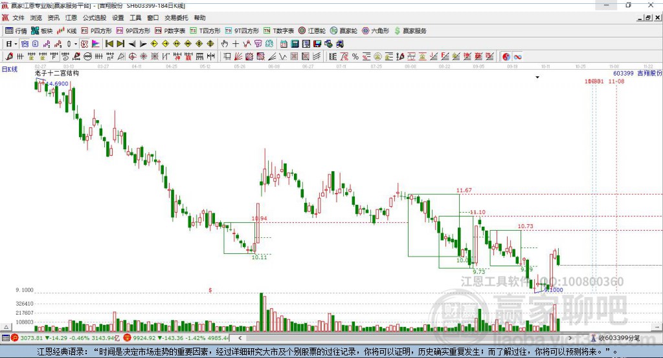
Task: Open the 工具 menu
Action: (x=135, y=17)
